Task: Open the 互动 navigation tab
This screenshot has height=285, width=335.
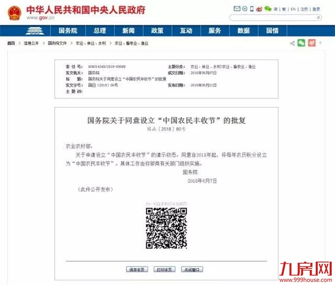Action: pos(186,30)
